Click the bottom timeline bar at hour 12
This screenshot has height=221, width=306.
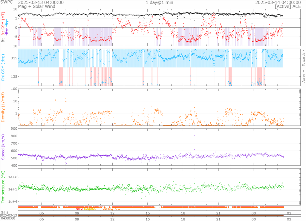tap(112, 215)
